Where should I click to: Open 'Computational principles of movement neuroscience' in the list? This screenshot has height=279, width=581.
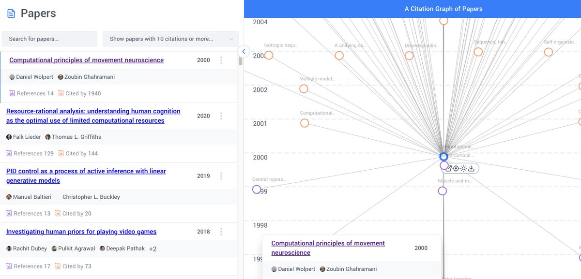(87, 60)
